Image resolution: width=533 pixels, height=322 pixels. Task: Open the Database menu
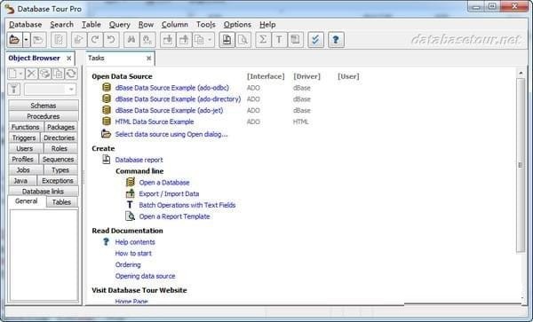coord(26,25)
